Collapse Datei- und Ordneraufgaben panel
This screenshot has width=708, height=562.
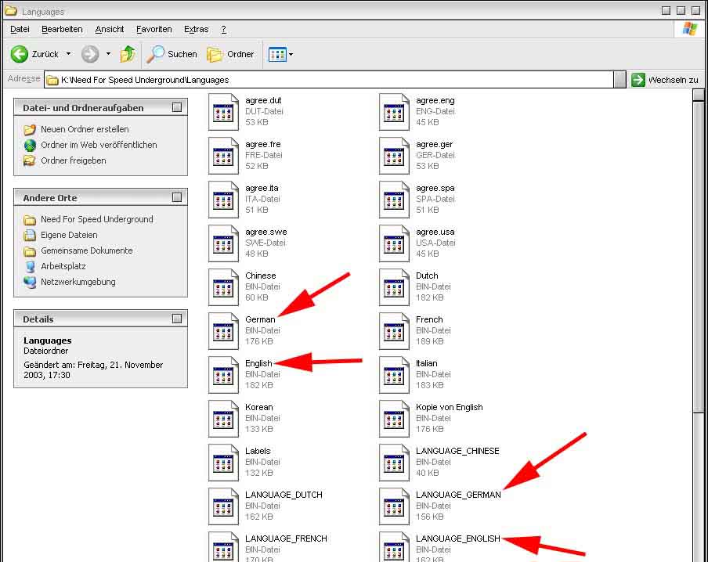click(x=177, y=107)
